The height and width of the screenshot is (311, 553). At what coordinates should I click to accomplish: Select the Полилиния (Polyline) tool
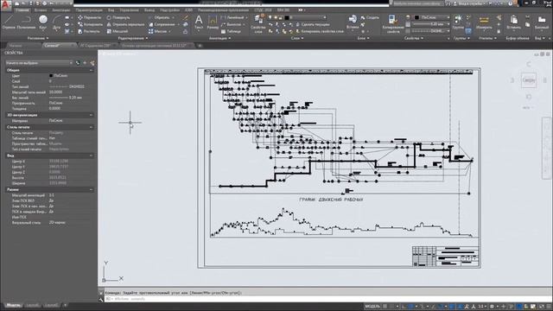(x=26, y=22)
